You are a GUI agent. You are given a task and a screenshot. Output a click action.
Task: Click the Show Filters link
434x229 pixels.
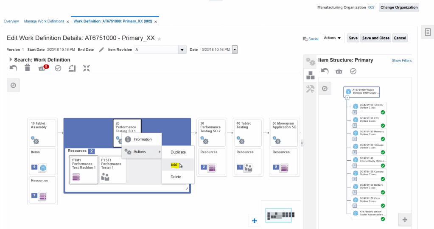(401, 61)
